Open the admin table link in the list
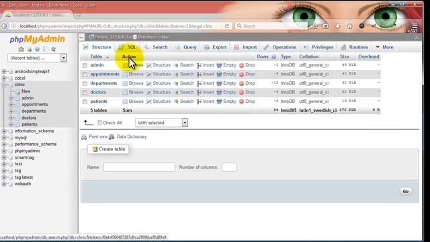The width and height of the screenshot is (430, 242). click(x=97, y=65)
